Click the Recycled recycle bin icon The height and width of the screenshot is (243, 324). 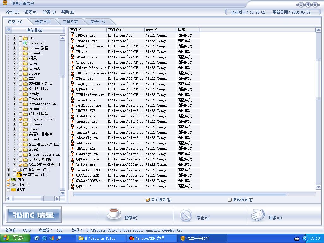click(25, 43)
